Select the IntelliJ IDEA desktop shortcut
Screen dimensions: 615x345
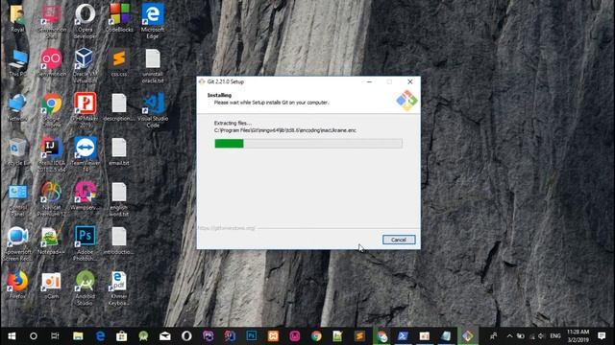click(x=51, y=155)
